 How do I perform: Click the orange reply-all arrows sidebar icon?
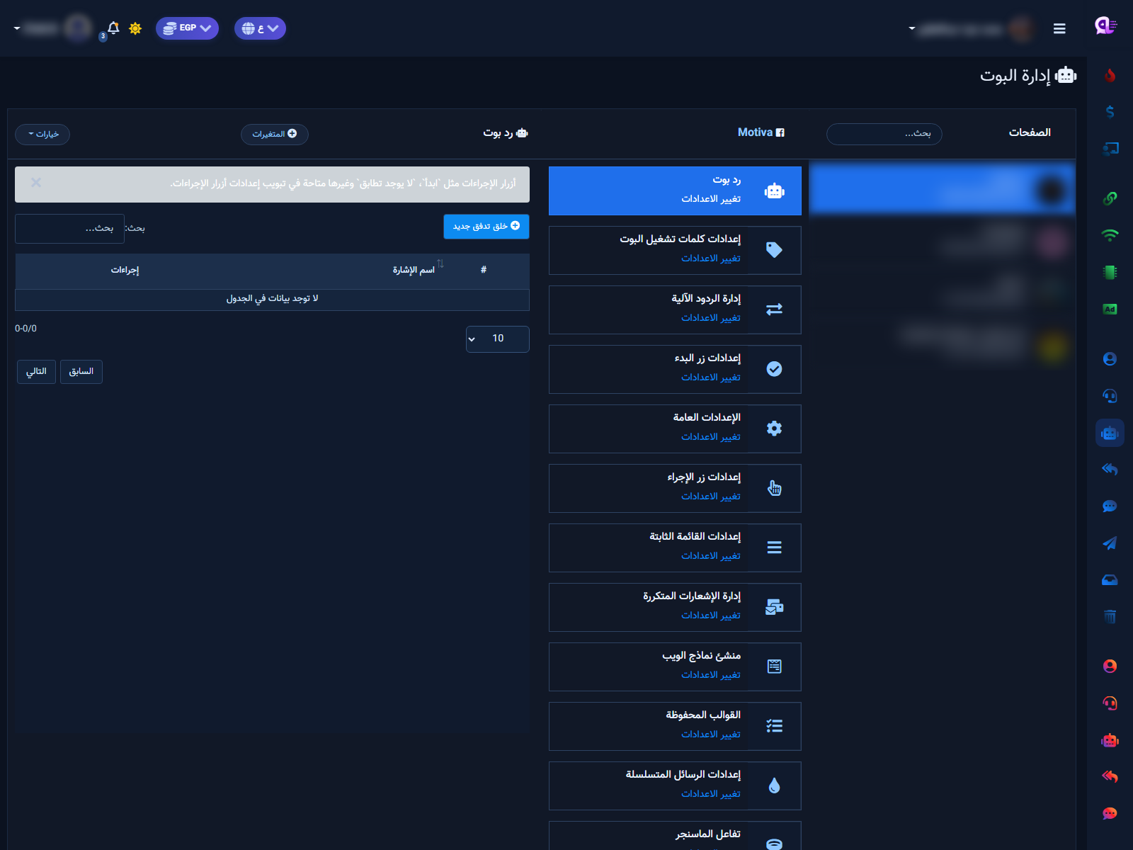[x=1110, y=777]
